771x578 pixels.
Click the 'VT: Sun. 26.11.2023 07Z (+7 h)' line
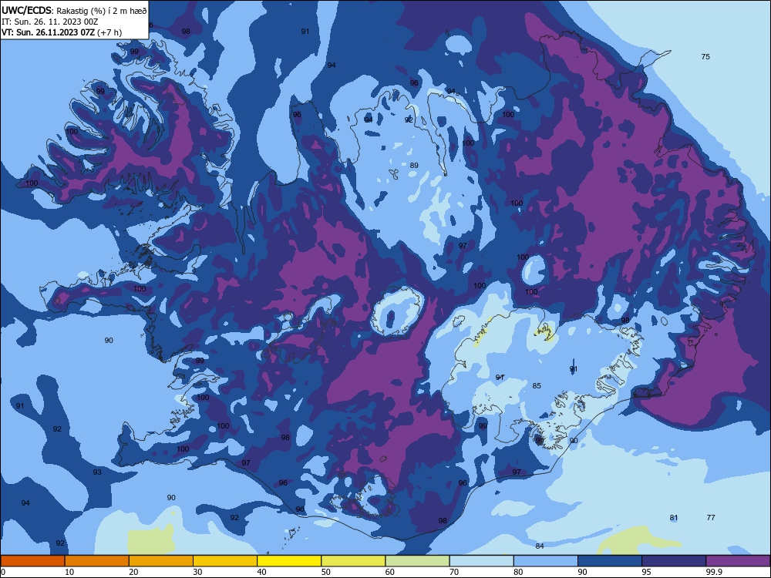coord(62,32)
